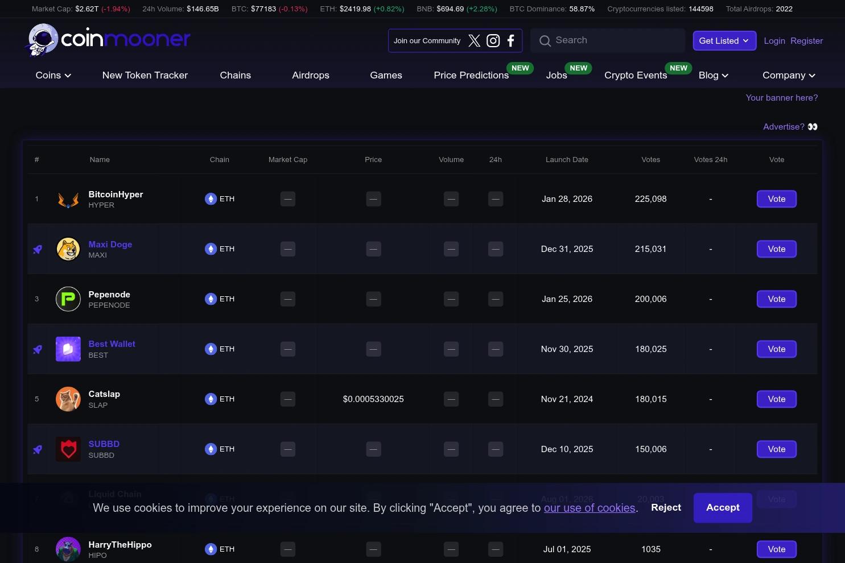
Task: Click the 'Total Airdrops: 2022' ticker stat
Action: point(759,9)
